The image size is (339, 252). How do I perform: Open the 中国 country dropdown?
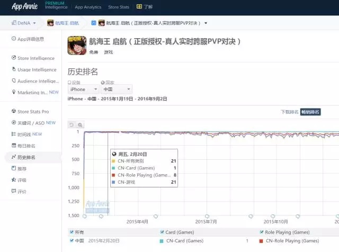click(117, 89)
